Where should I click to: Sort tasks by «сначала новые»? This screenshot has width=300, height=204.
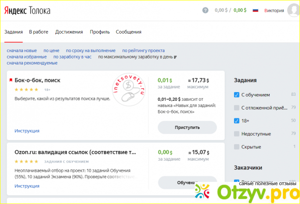[x=22, y=51]
